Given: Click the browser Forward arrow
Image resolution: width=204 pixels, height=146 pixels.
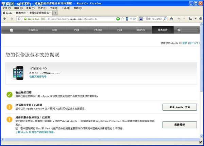Looking at the screenshot, I should coord(12,19).
